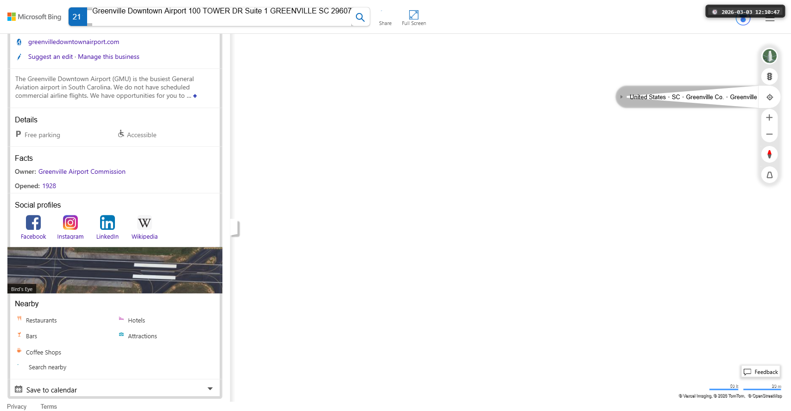Viewport: 791px width, 411px height.
Task: Zoom in the map with plus button
Action: (769, 118)
